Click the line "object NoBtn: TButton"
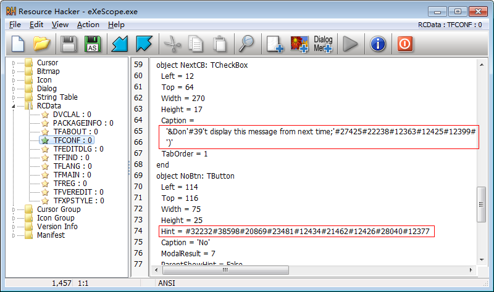This screenshot has width=494, height=292. (x=195, y=176)
